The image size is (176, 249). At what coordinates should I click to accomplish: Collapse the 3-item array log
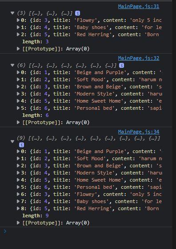click(12, 13)
